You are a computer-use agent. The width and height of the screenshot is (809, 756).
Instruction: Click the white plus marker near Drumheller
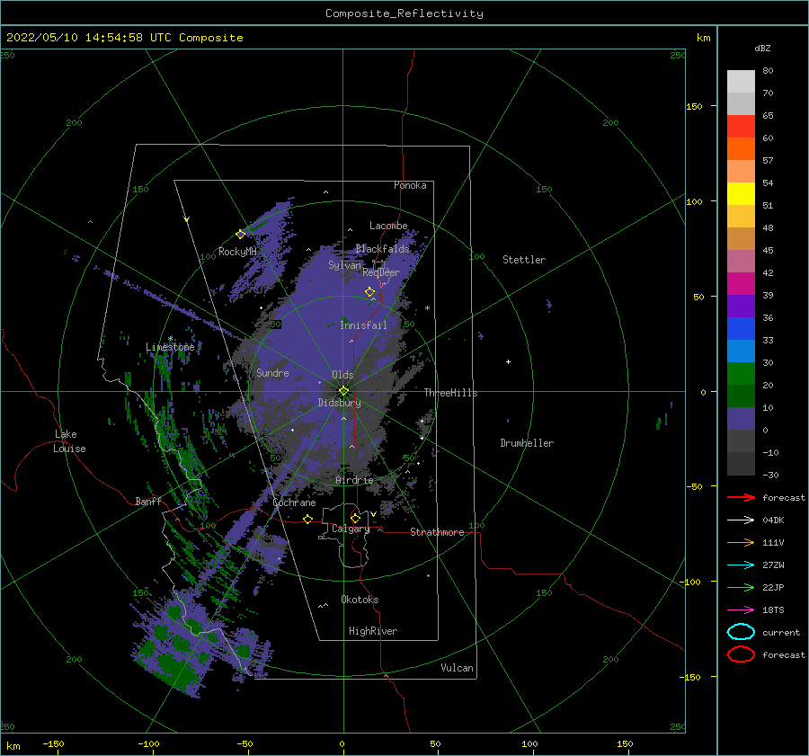click(508, 361)
